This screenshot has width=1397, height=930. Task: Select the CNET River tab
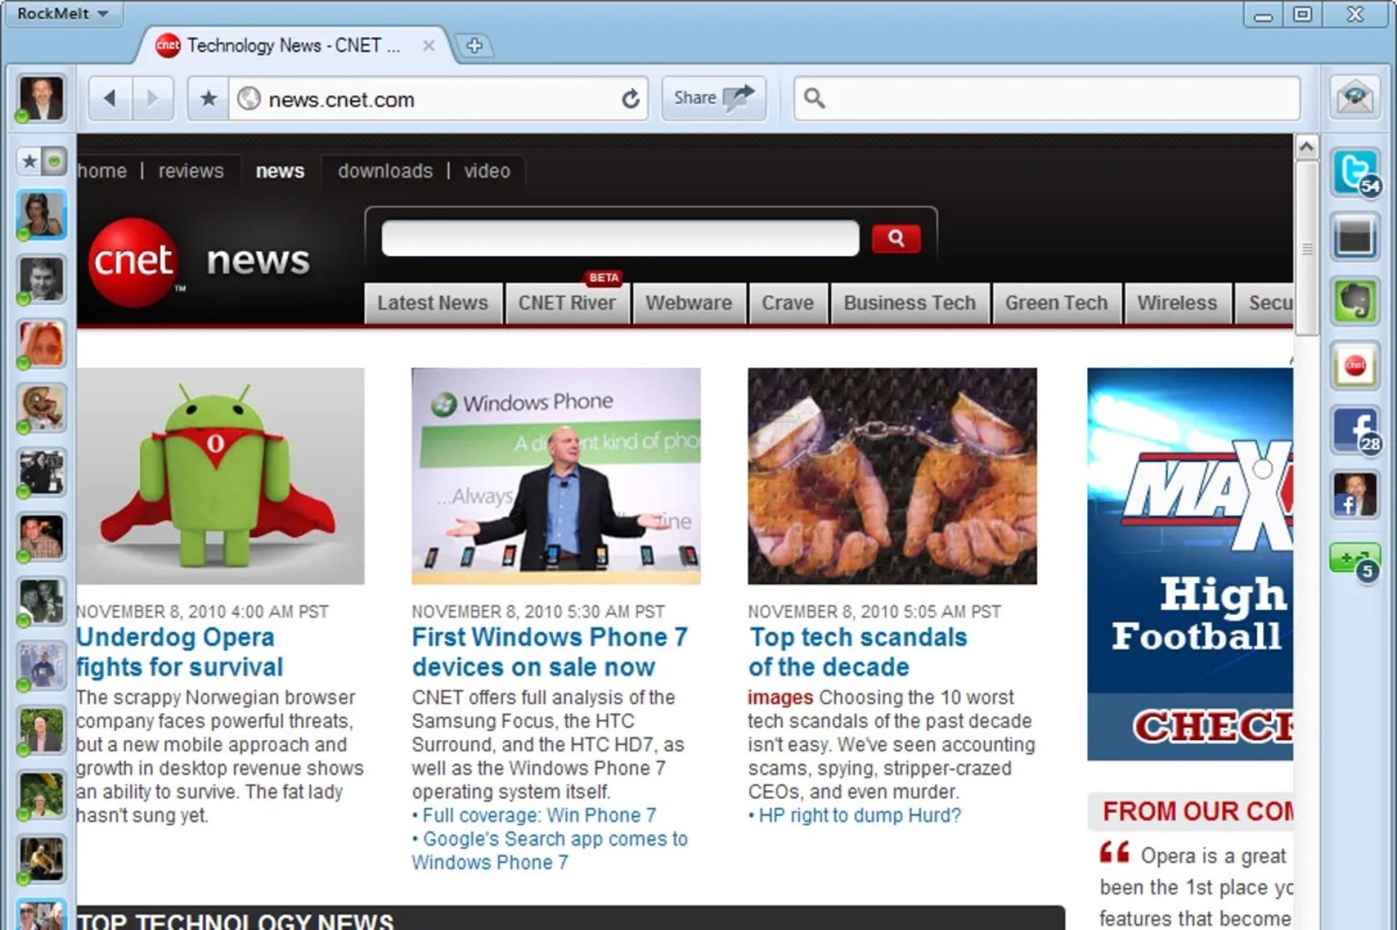click(x=567, y=303)
